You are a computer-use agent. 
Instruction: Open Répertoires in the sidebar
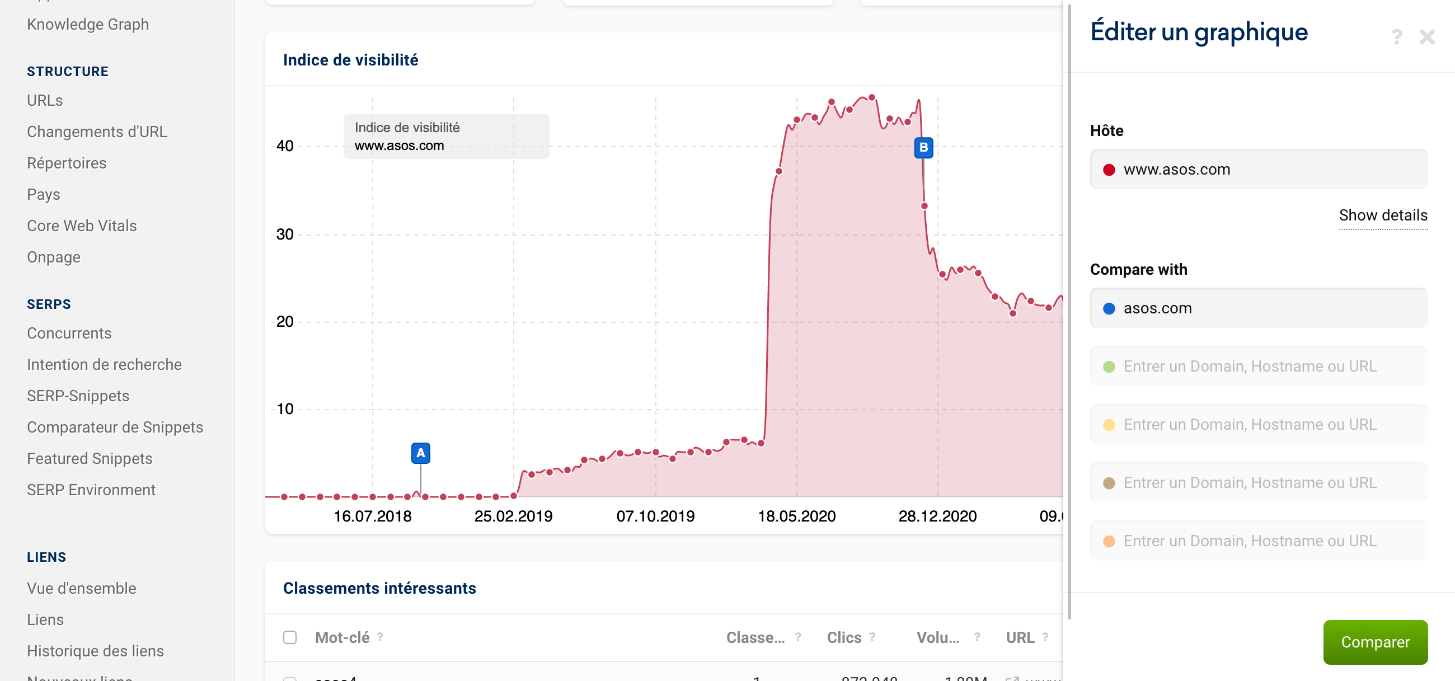click(x=67, y=163)
